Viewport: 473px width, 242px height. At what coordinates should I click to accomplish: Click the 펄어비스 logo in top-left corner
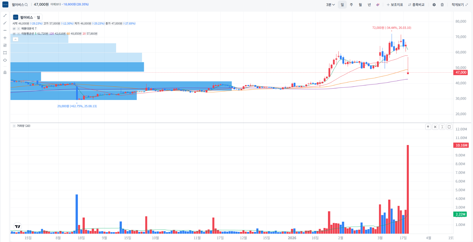pos(5,4)
